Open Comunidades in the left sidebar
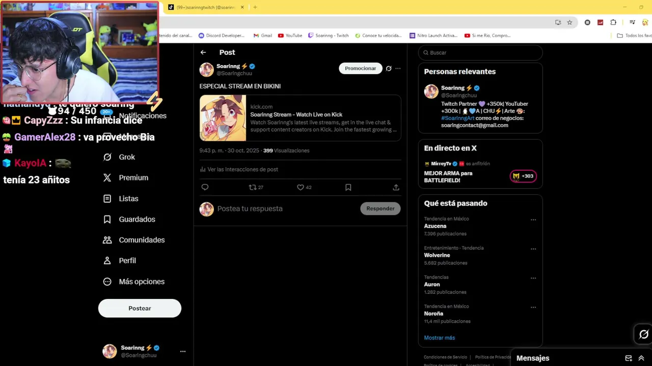 134,240
